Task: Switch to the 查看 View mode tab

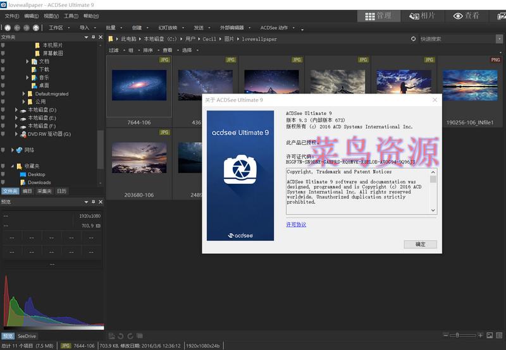Action: pos(466,16)
